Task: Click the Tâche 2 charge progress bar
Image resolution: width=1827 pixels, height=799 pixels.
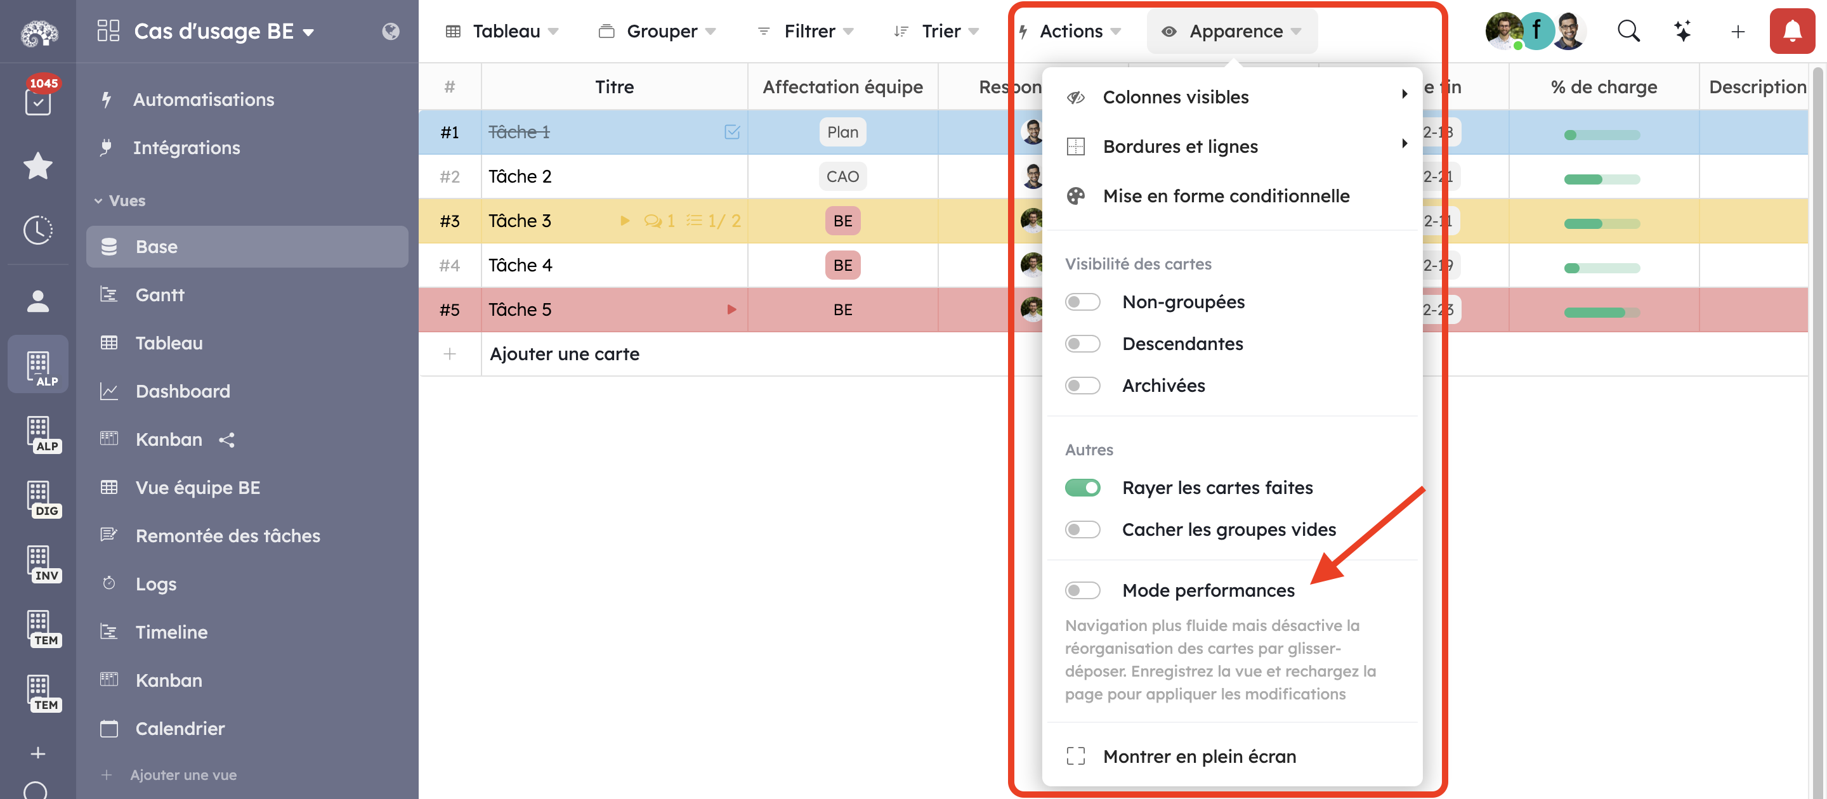Action: tap(1601, 179)
